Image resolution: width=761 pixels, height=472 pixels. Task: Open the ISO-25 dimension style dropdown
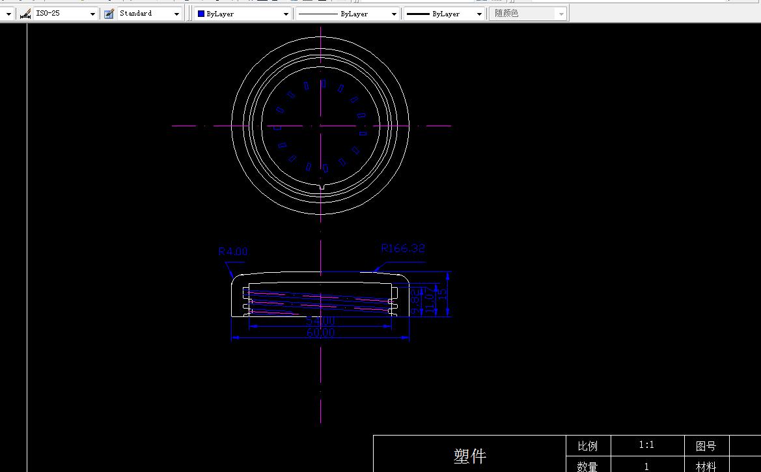[x=92, y=12]
